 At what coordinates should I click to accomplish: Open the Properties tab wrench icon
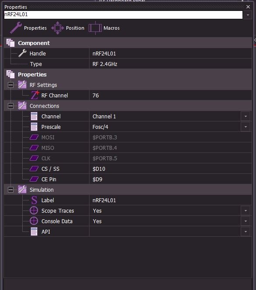(x=16, y=28)
